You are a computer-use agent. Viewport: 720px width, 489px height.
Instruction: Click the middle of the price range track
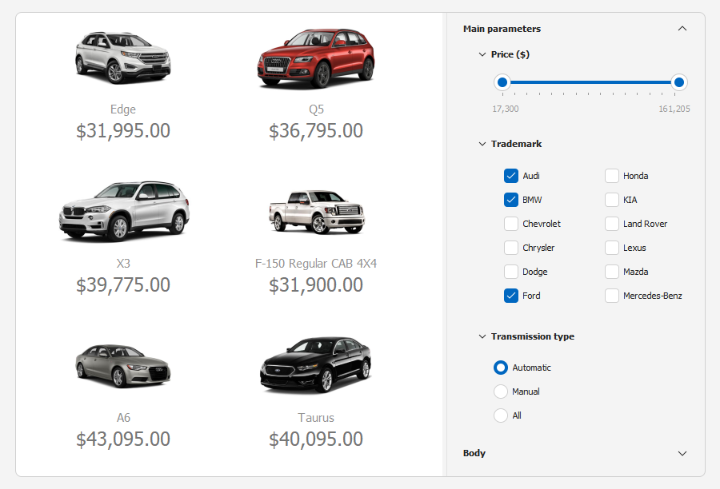click(x=590, y=82)
